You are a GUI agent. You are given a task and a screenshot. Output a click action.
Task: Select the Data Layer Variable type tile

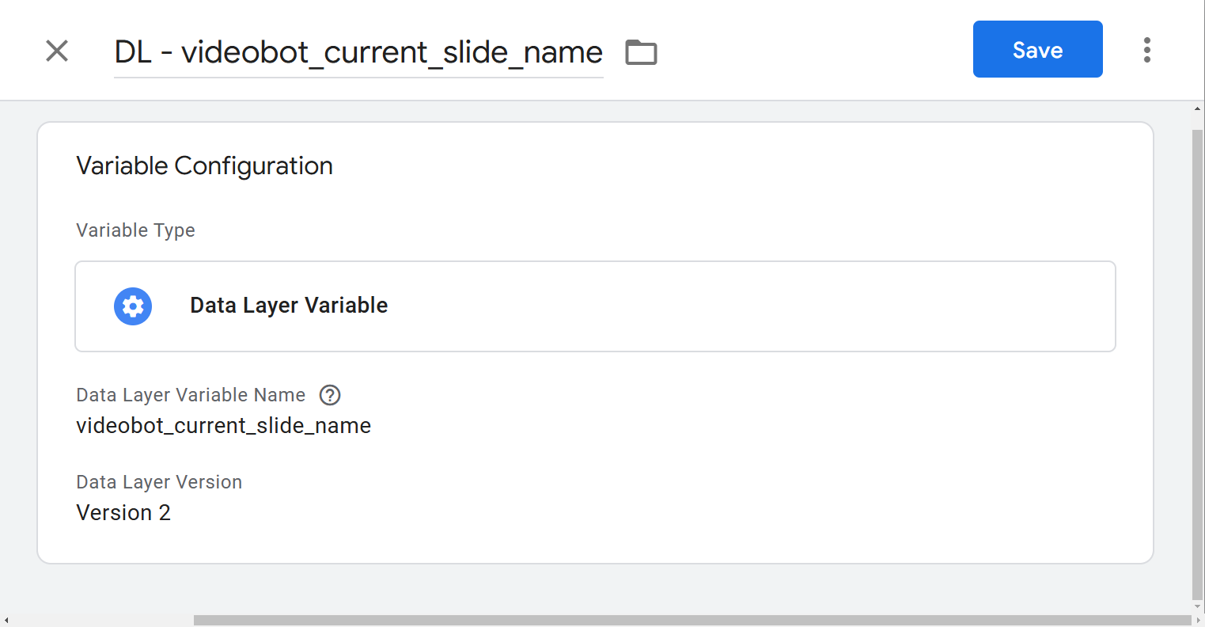pyautogui.click(x=595, y=306)
